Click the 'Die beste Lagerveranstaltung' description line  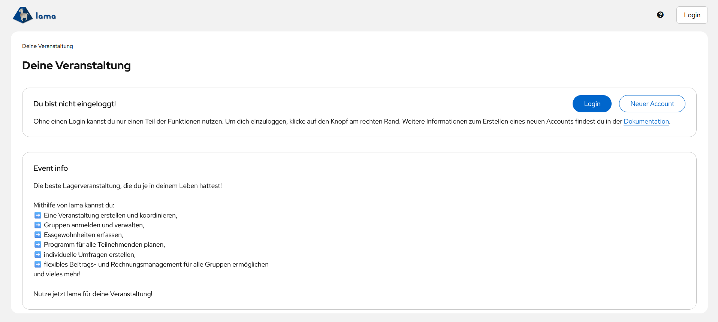point(127,186)
